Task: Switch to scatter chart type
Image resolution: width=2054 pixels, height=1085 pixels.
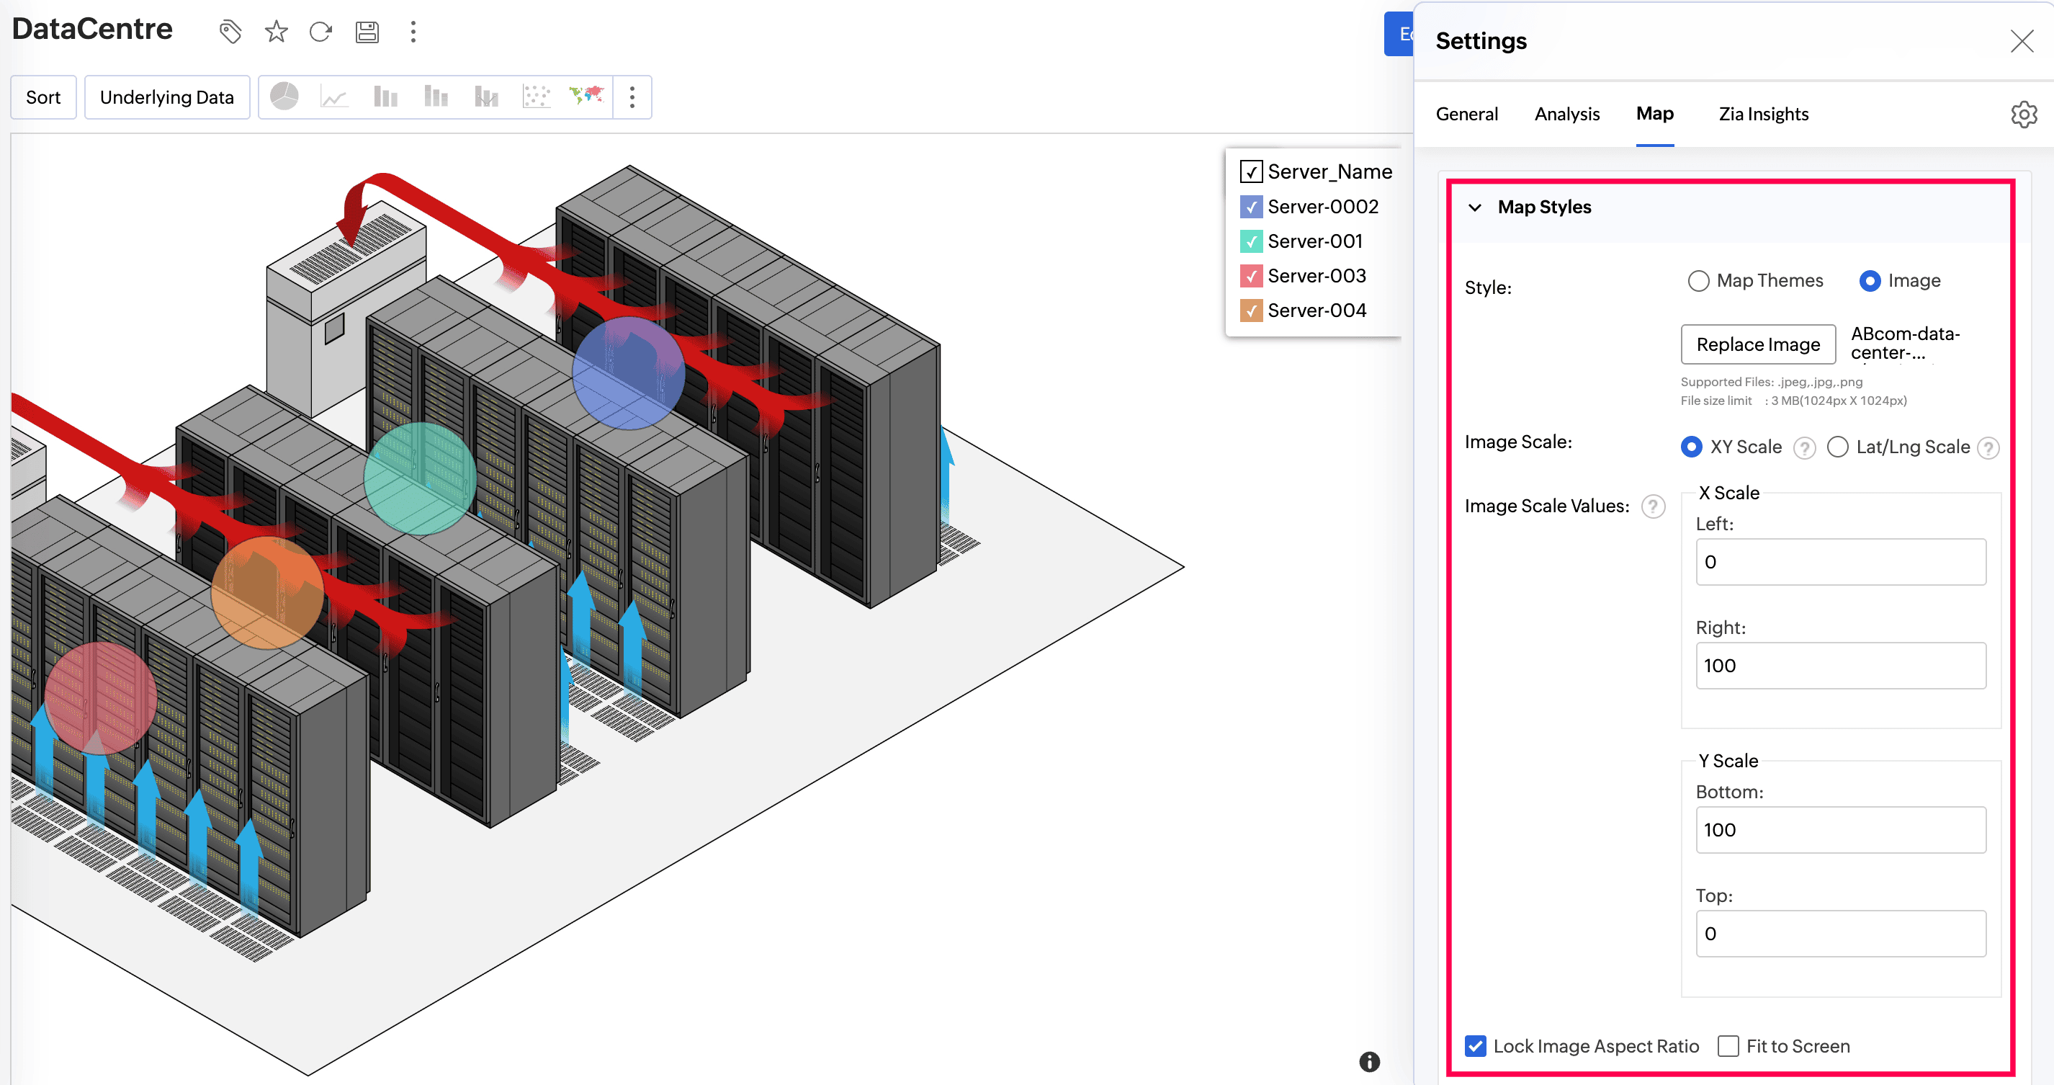Action: 537,97
